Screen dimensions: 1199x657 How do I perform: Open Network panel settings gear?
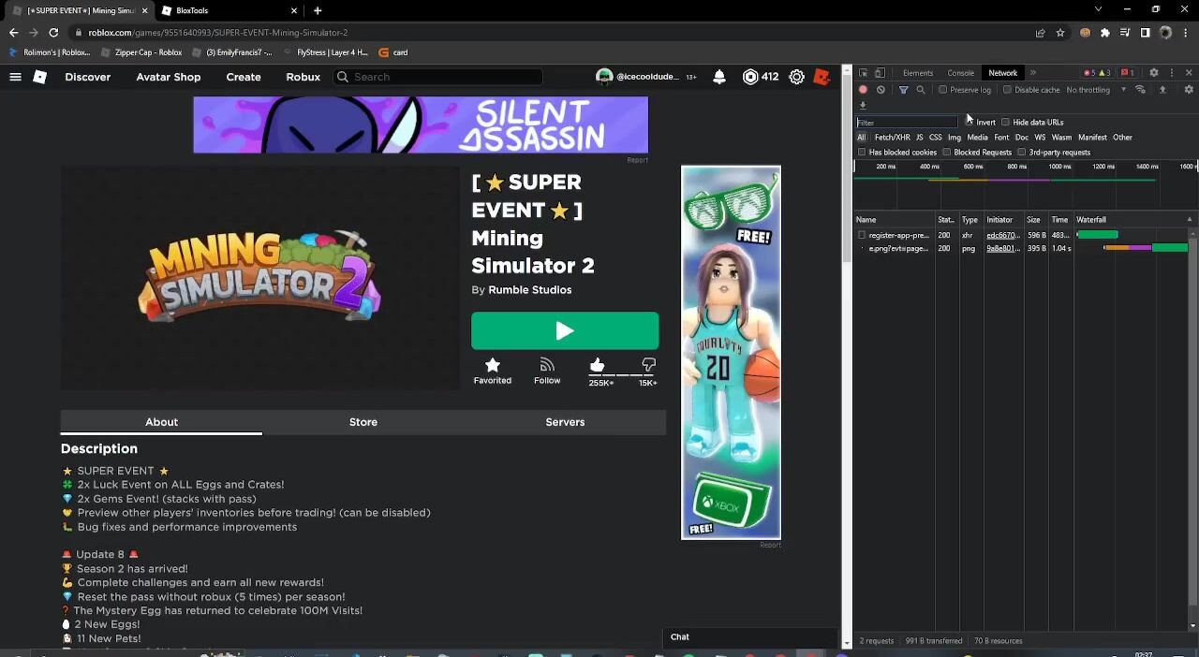pyautogui.click(x=1189, y=90)
